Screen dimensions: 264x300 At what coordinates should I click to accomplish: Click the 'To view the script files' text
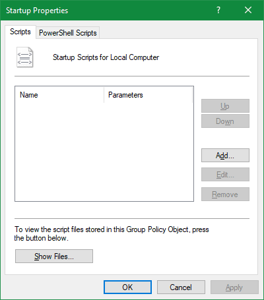(112, 233)
